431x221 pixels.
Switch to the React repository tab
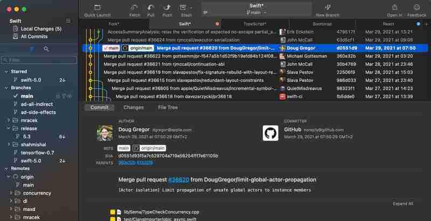(x=388, y=24)
